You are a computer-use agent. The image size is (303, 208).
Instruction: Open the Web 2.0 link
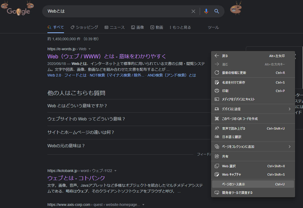(x=53, y=75)
